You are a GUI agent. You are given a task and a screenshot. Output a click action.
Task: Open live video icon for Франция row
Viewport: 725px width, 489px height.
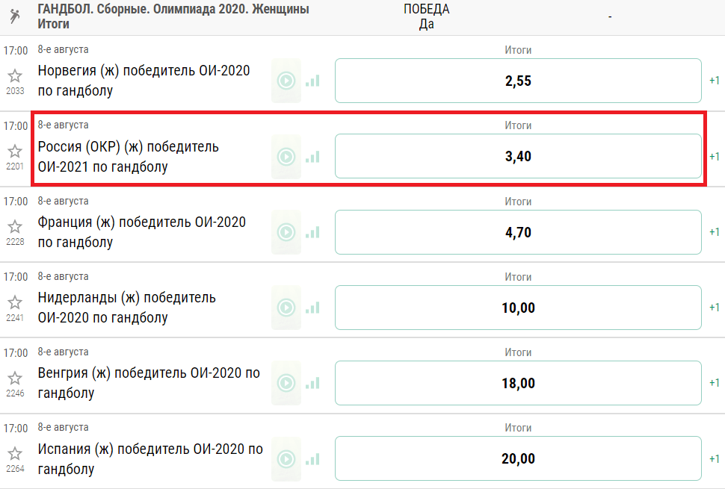tap(286, 231)
